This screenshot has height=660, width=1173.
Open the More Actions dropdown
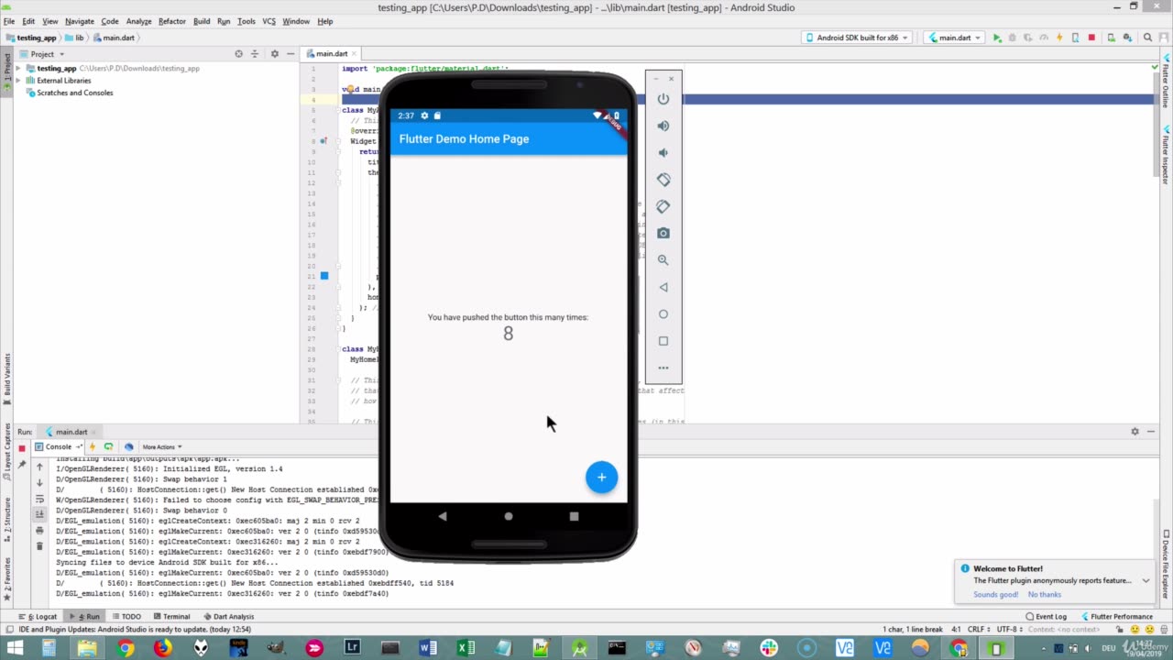tap(161, 447)
